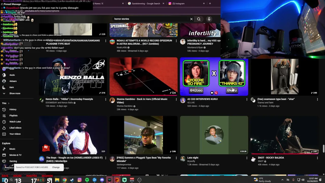The height and width of the screenshot is (183, 325).
Task: Open more options for Late night stream
Action: point(247,158)
